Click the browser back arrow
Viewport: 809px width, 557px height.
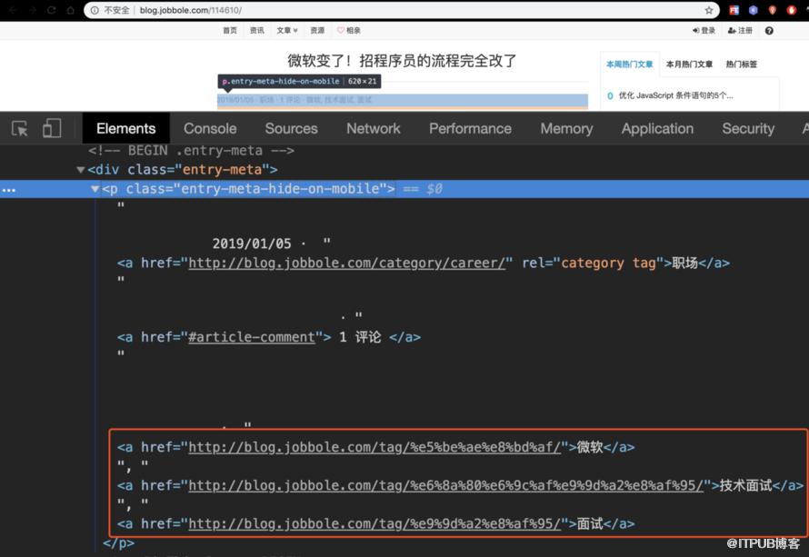point(14,10)
